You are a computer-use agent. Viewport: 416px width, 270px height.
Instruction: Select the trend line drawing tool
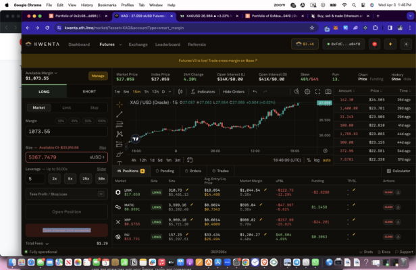(120, 115)
